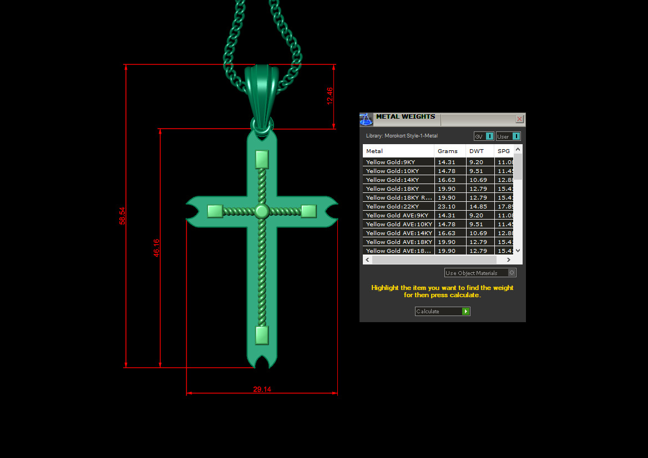Click the horizontal scroll right arrow
The image size is (648, 458).
(x=508, y=259)
